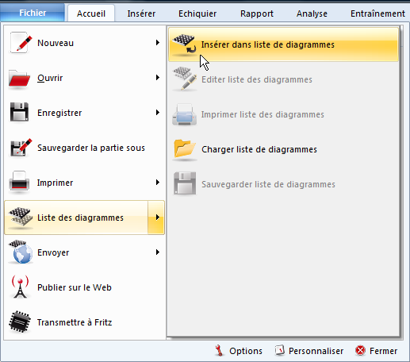Click the floppy disk Enregistrer icon

pos(19,113)
